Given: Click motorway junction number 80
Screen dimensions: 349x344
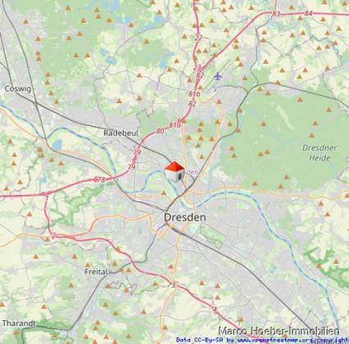Looking at the screenshot, I should 160,131.
